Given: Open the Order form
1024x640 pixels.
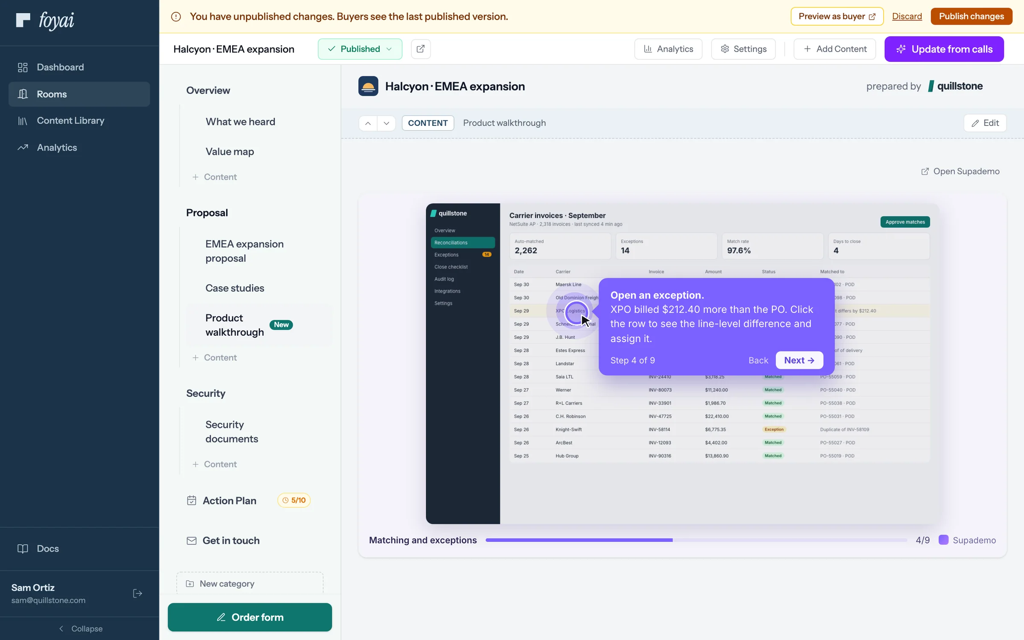Looking at the screenshot, I should 250,617.
